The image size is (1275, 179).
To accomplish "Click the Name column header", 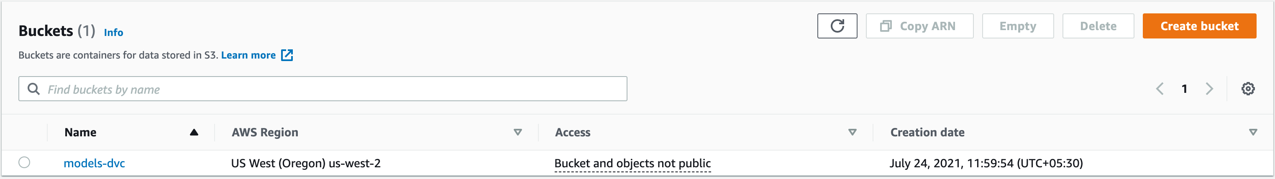I will 81,132.
